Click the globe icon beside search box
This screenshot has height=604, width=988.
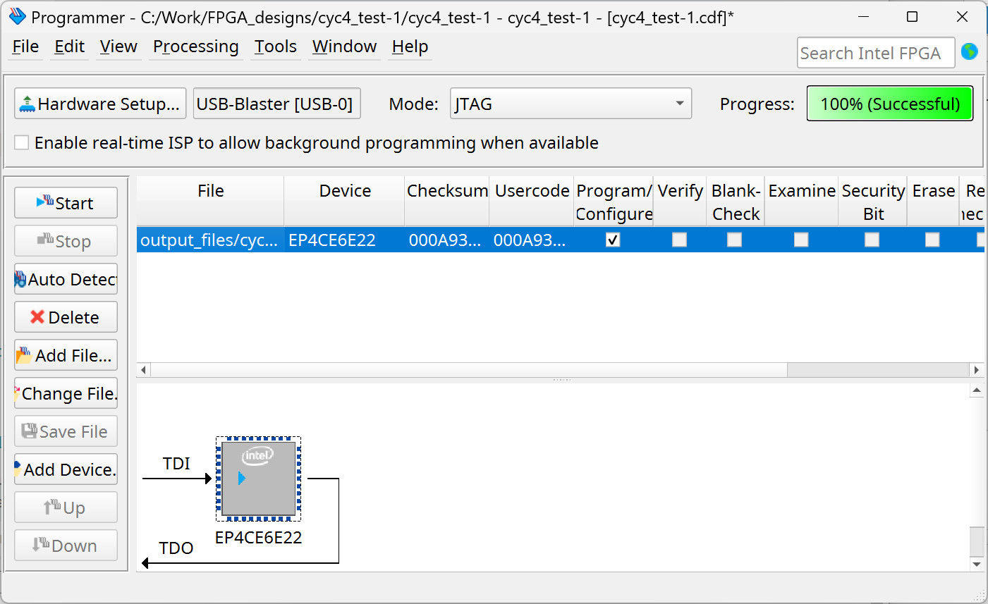pyautogui.click(x=970, y=51)
